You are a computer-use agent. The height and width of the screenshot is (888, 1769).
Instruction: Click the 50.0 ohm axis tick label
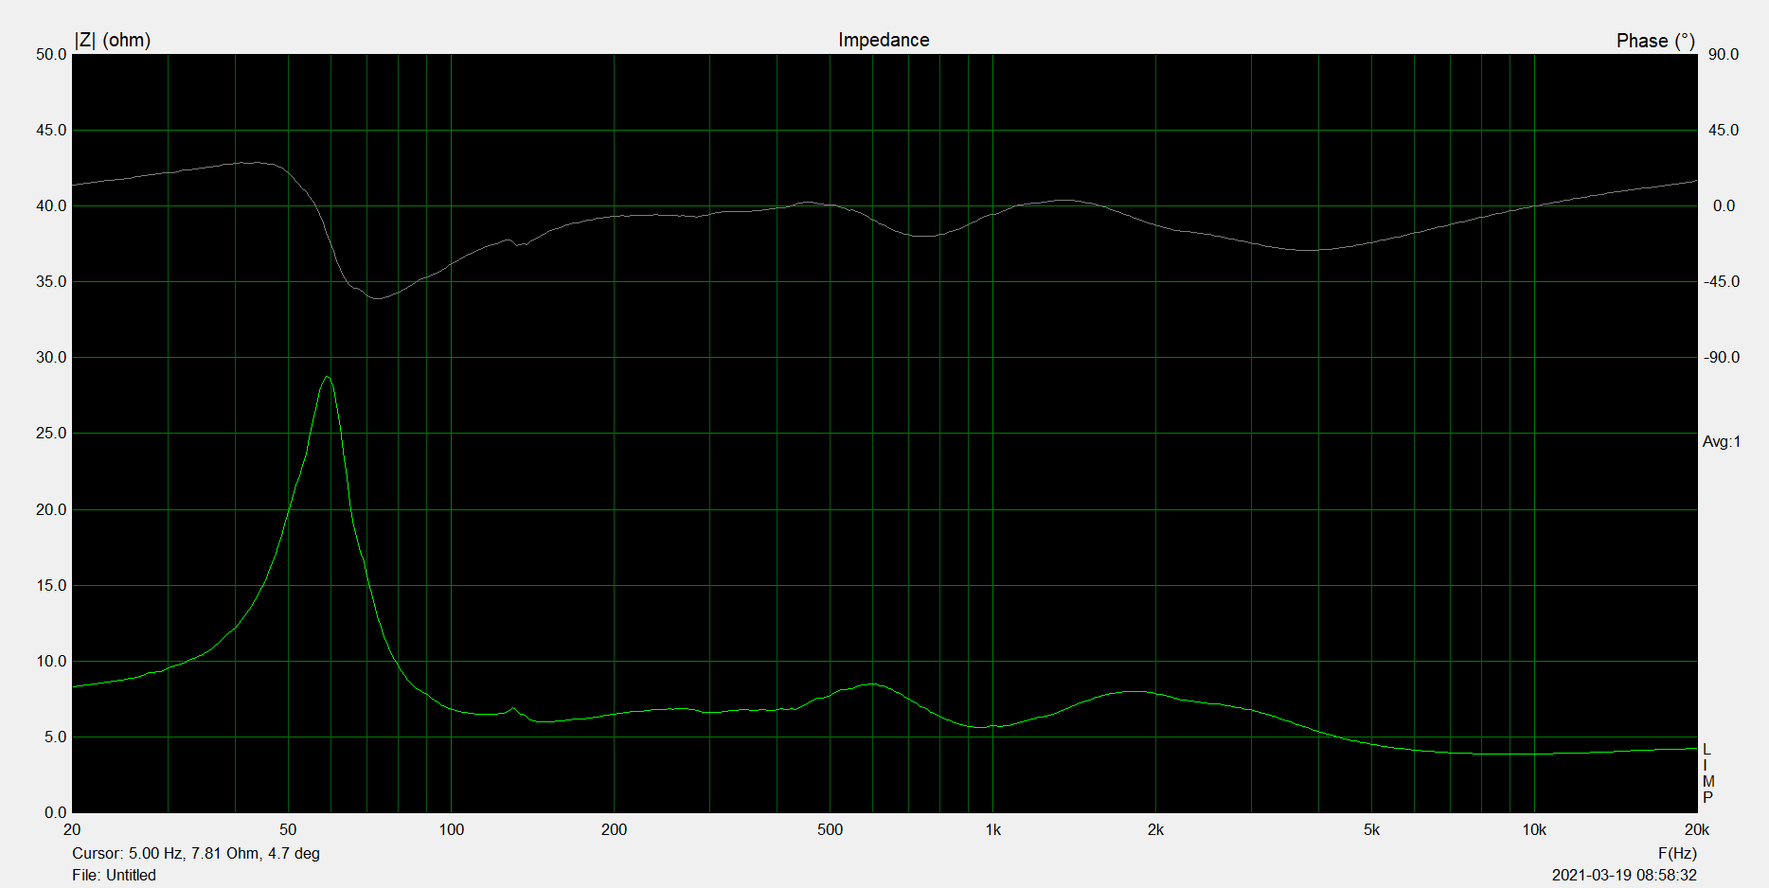coord(51,54)
